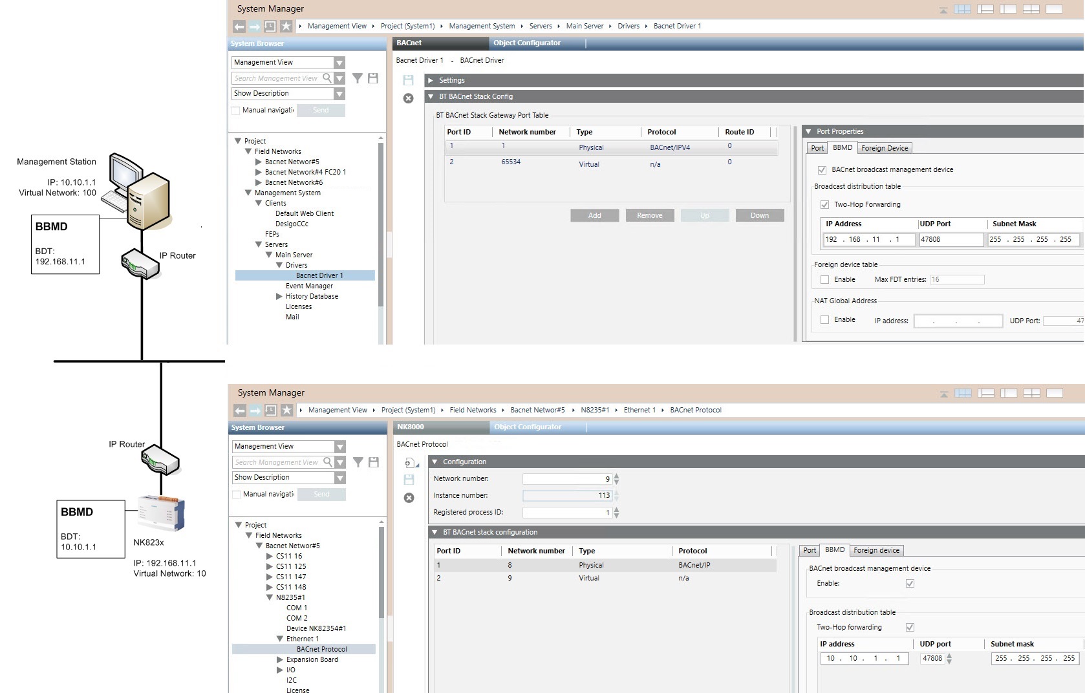Image resolution: width=1085 pixels, height=693 pixels.
Task: Click the Add button under the port table
Action: point(594,215)
